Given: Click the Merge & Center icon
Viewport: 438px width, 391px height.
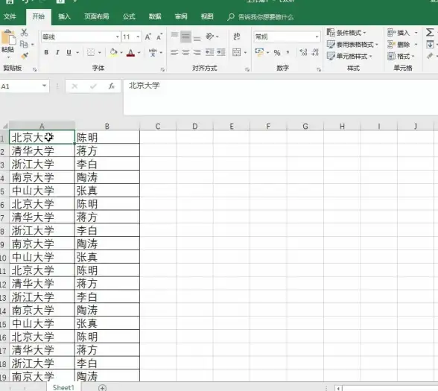Looking at the screenshot, I should point(237,52).
